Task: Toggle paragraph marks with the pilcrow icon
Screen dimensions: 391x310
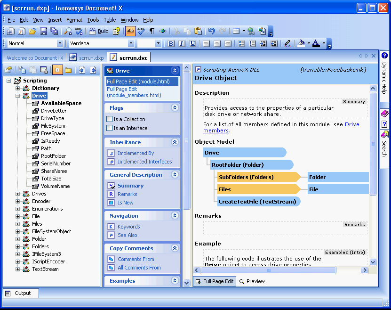Action: tap(152, 31)
